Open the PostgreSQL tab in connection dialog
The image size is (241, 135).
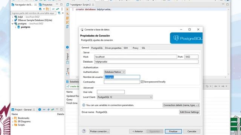(97, 48)
